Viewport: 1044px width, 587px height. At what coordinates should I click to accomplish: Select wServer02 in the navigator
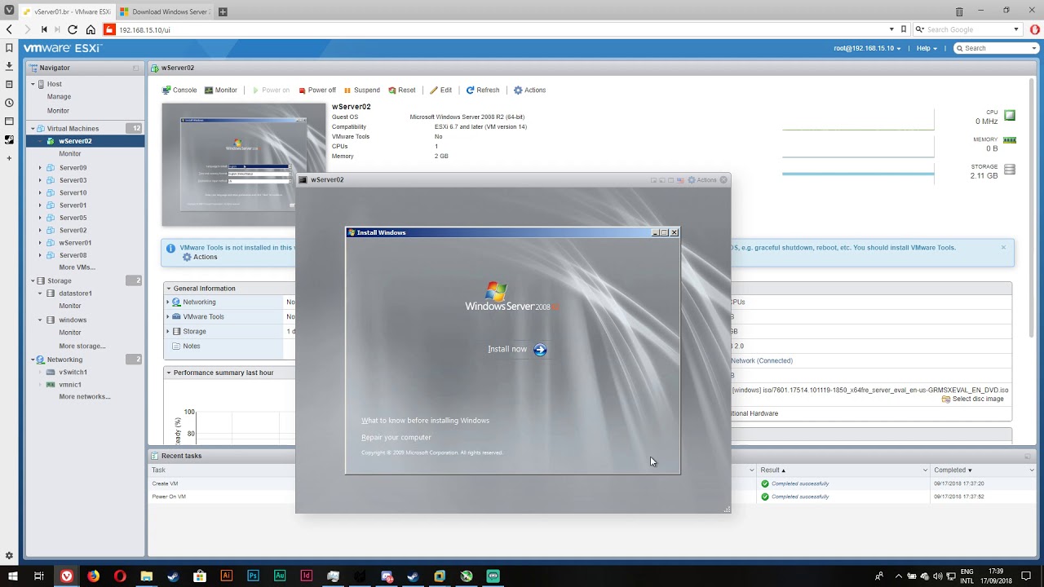pyautogui.click(x=75, y=141)
